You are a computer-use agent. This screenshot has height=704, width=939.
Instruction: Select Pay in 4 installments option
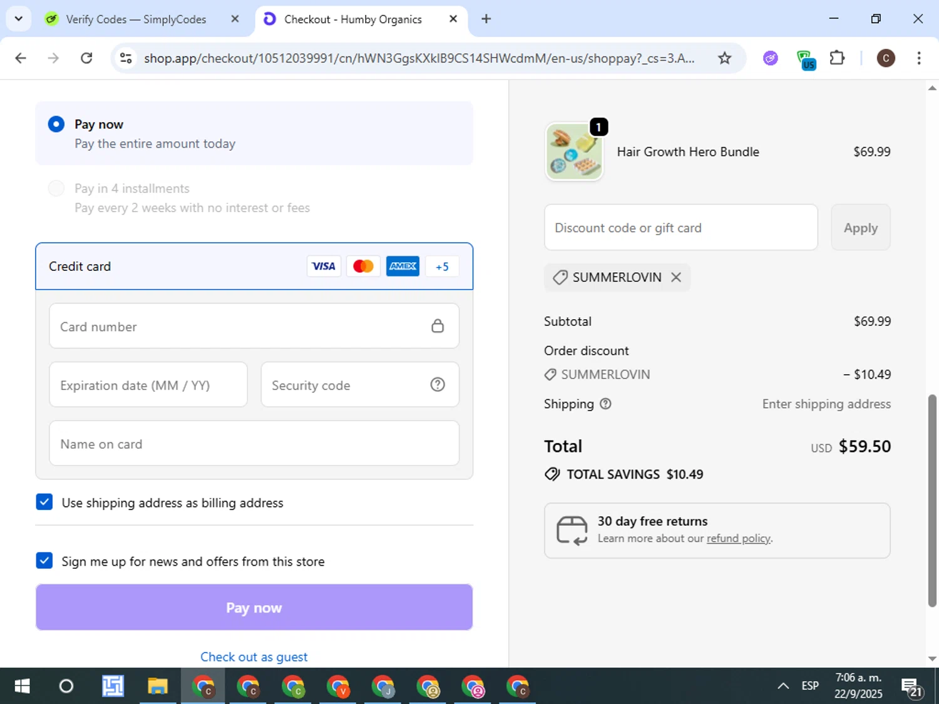tap(56, 188)
